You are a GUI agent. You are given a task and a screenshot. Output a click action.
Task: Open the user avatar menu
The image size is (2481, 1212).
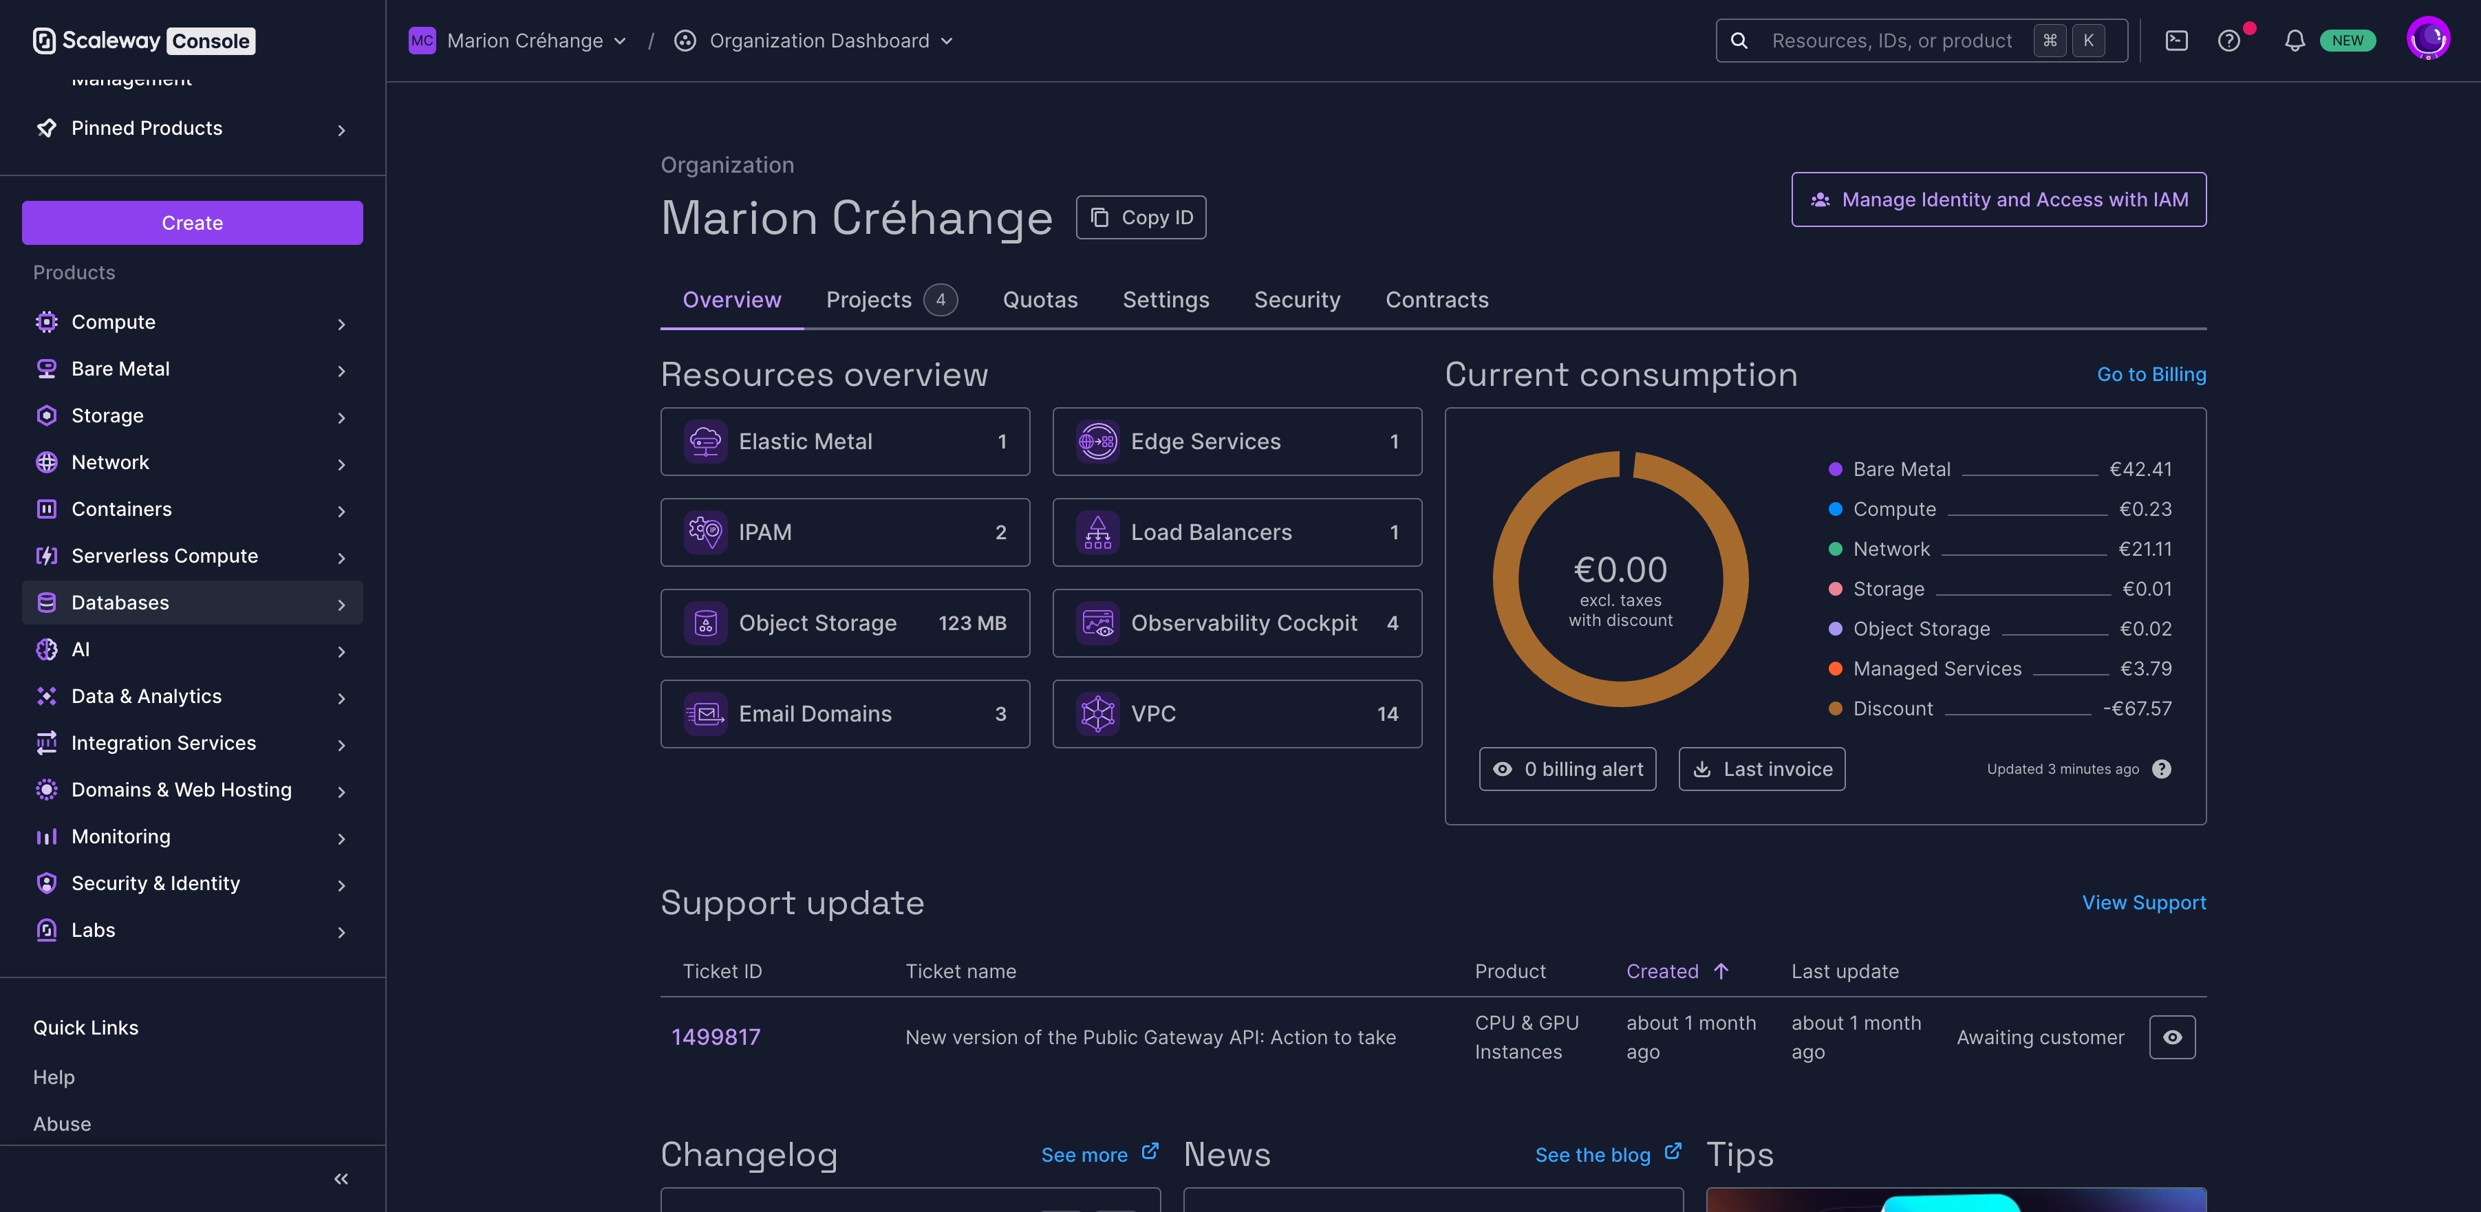2428,39
